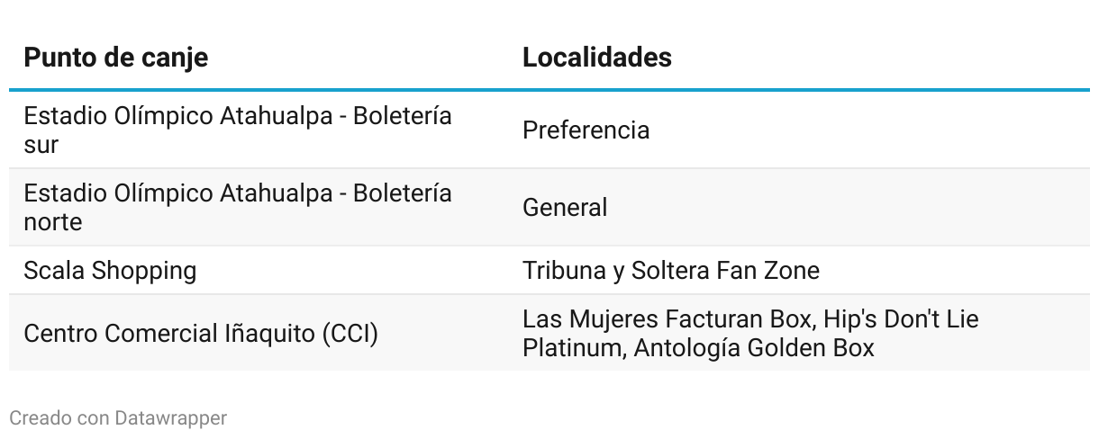Click the word 'norte' in the second row
The height and width of the screenshot is (439, 1099).
click(52, 222)
